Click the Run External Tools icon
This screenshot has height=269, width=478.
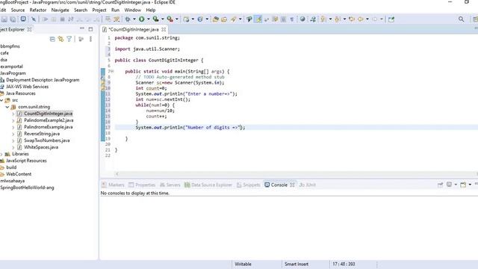point(170,19)
